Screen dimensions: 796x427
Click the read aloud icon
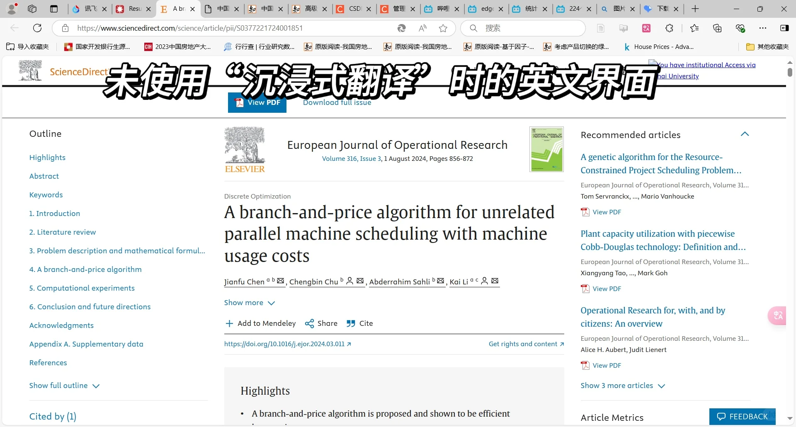[423, 28]
